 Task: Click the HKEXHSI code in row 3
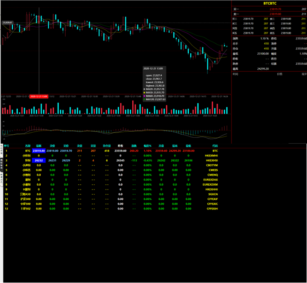[211, 160]
